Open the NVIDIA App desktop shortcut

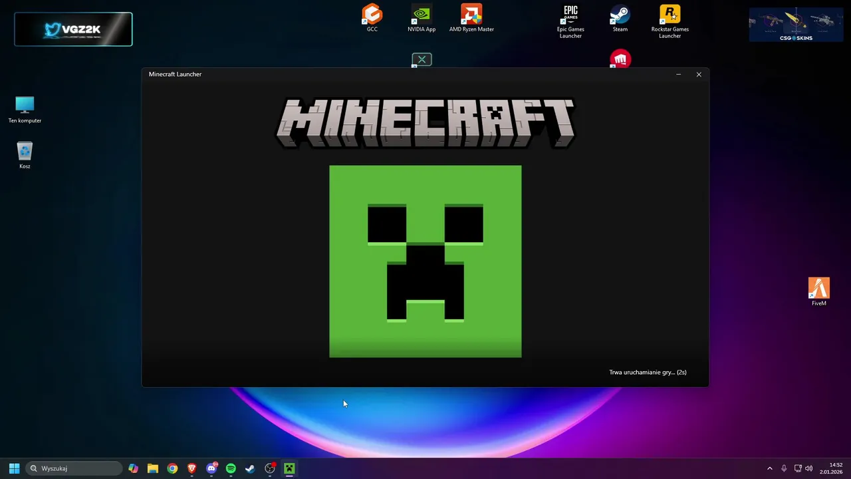click(x=422, y=18)
